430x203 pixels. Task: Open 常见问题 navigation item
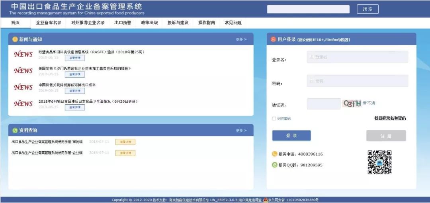pos(233,23)
